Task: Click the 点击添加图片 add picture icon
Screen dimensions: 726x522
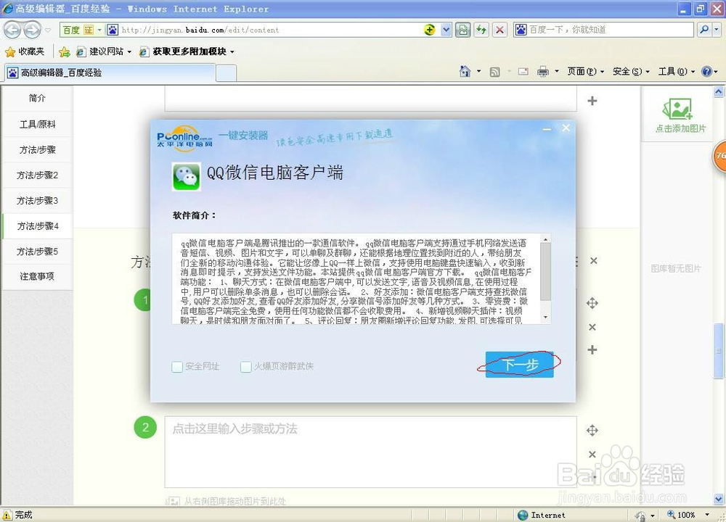Action: 678,110
